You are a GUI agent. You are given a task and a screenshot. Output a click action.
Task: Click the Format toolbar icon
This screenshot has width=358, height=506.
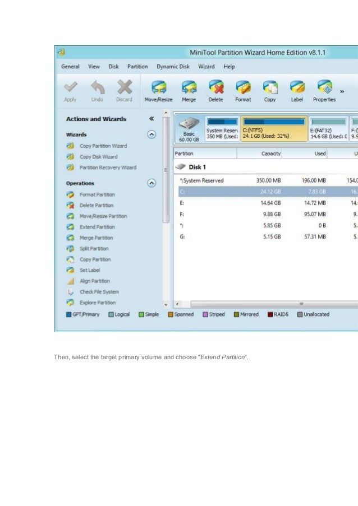(243, 87)
